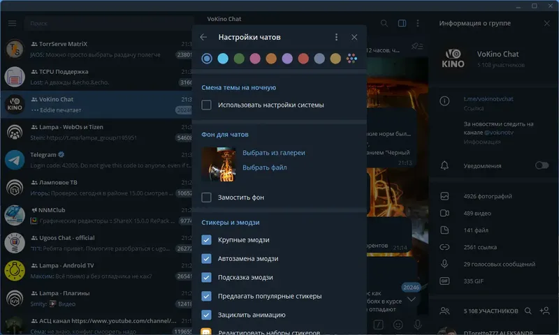Add a member to the group
Screen dimensions: 559x335
pyautogui.click(x=544, y=311)
